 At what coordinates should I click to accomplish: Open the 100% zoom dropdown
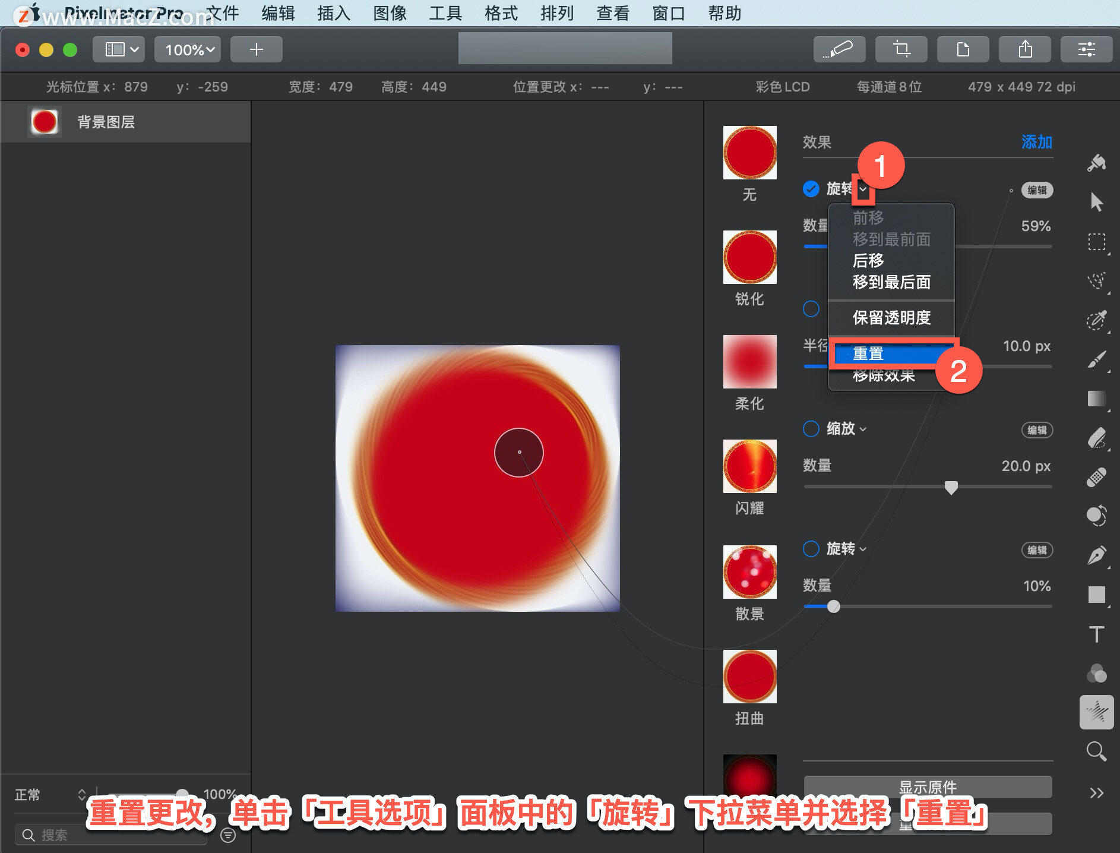(188, 49)
